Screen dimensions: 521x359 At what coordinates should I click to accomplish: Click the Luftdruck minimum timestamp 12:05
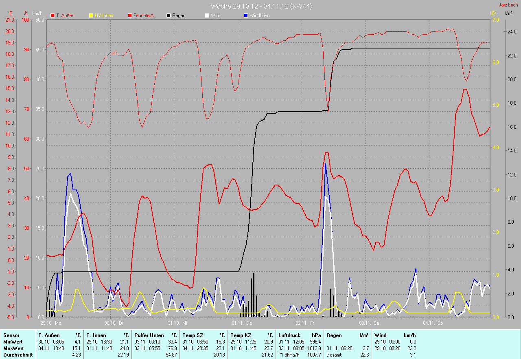coord(298,342)
